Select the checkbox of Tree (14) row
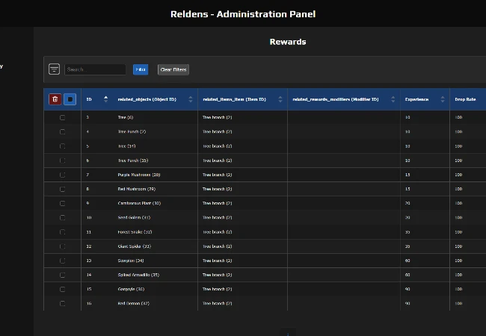 point(62,146)
